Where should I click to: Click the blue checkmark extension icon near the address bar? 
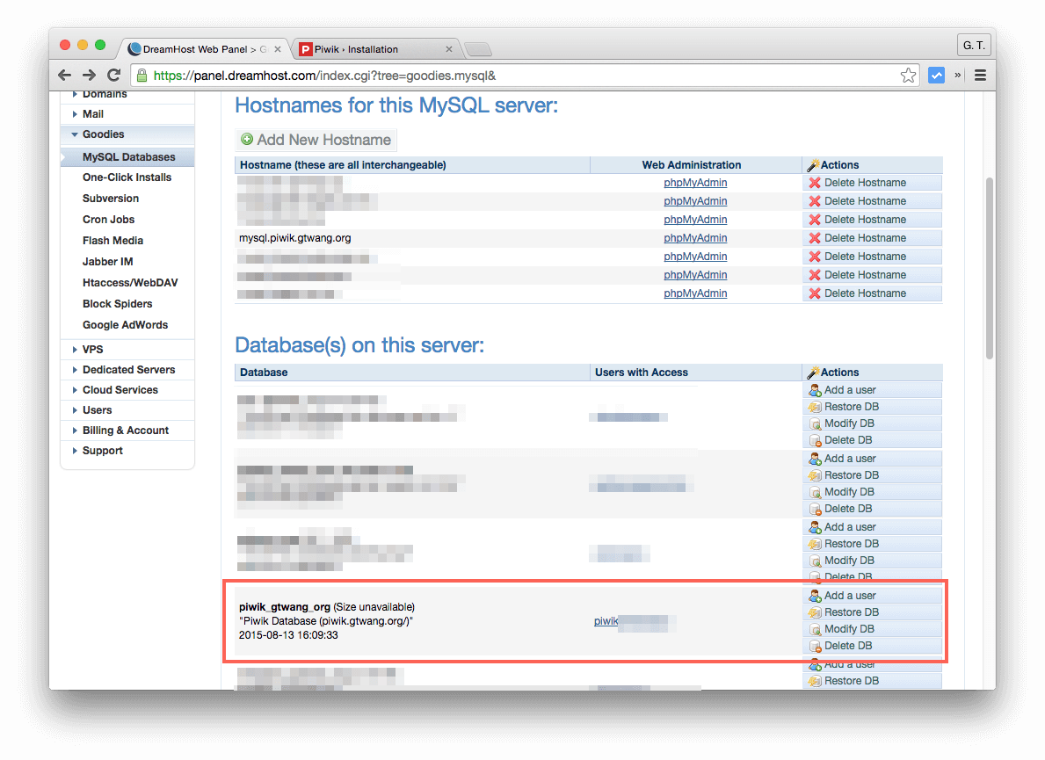[936, 76]
